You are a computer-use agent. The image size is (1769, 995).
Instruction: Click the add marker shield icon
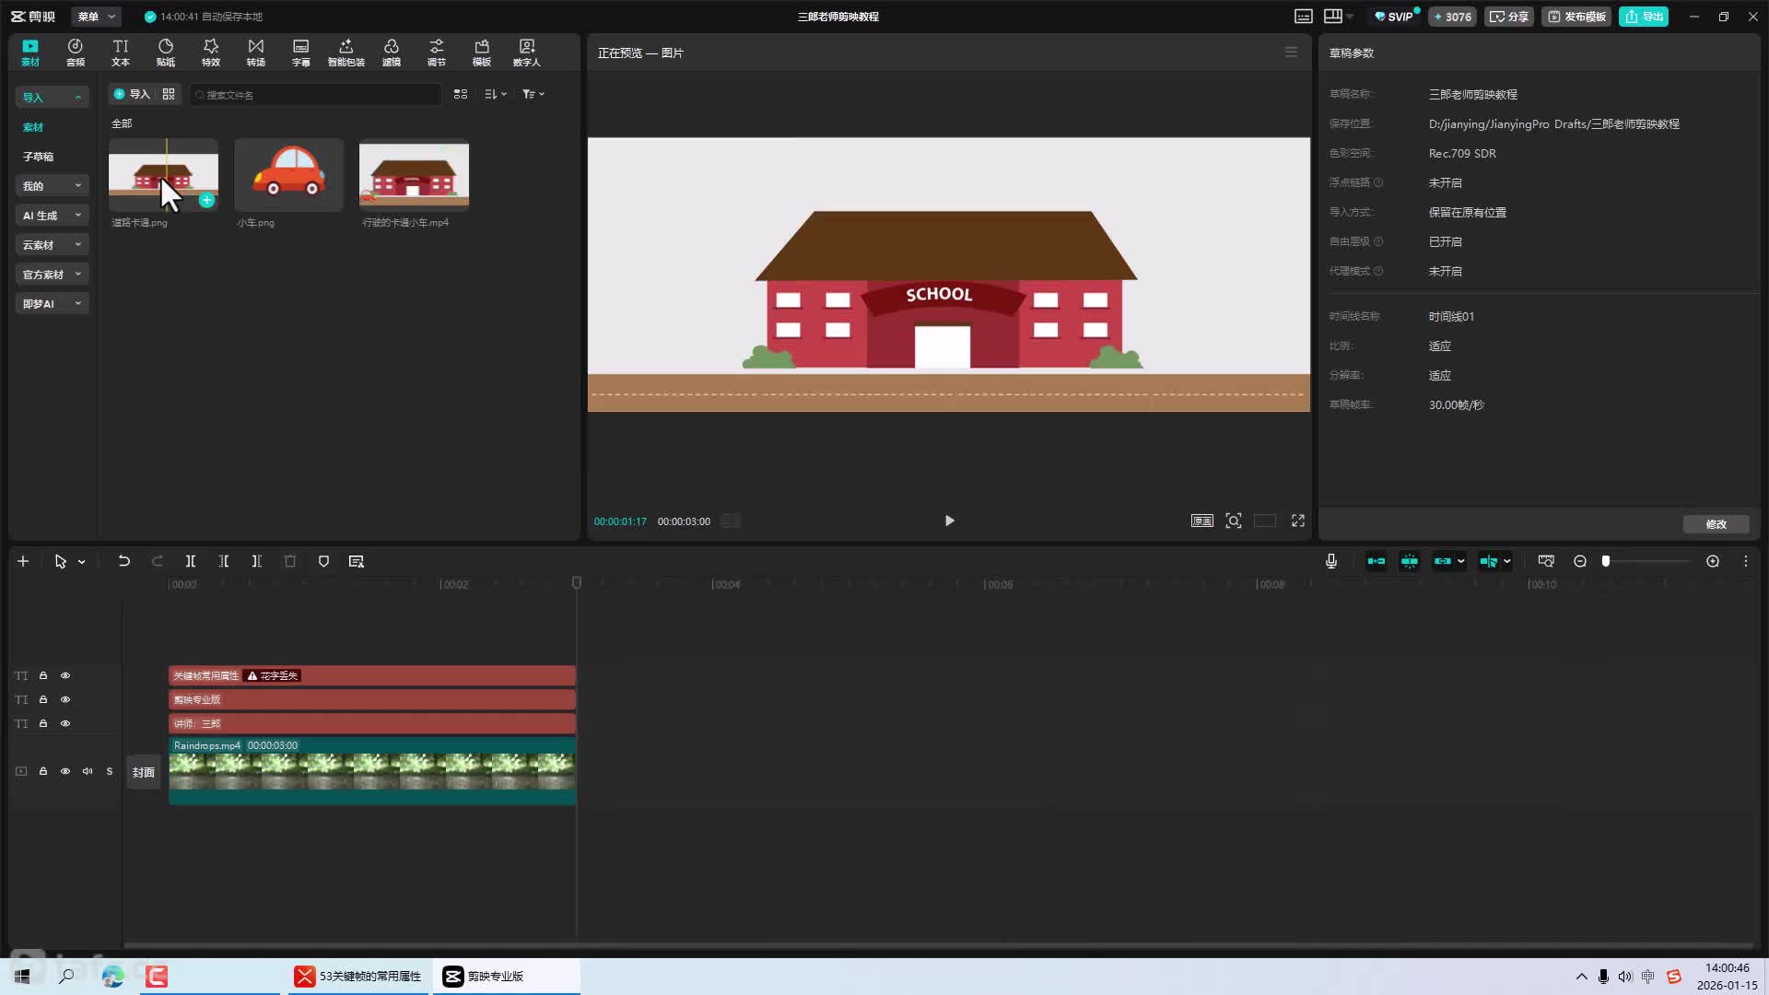point(323,561)
